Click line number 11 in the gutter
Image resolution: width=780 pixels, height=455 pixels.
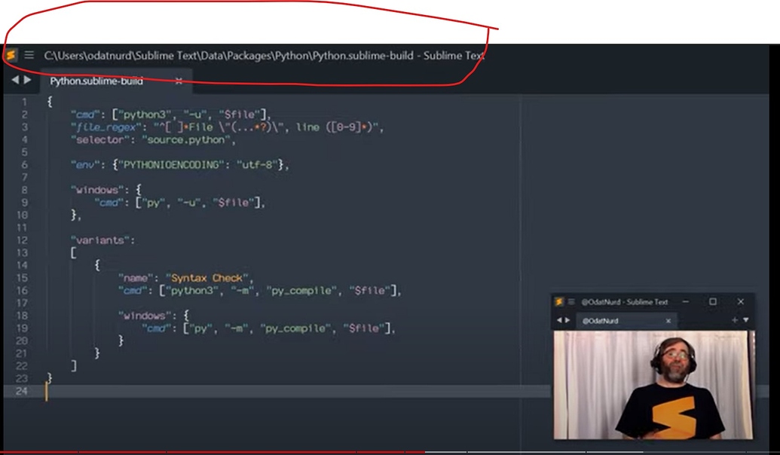(x=21, y=227)
